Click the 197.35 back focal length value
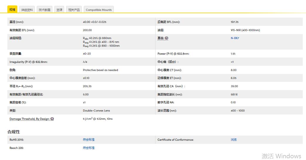306x160 pixels. [235, 22]
